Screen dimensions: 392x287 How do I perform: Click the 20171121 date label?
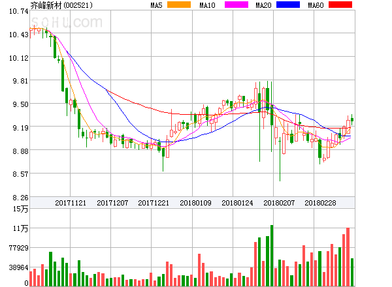point(71,203)
